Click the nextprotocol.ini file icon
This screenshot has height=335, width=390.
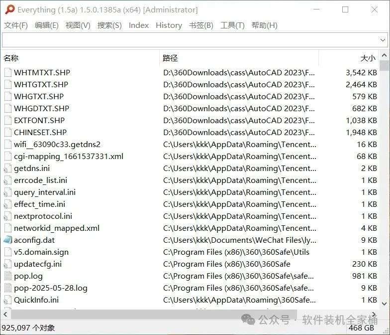pyautogui.click(x=7, y=216)
